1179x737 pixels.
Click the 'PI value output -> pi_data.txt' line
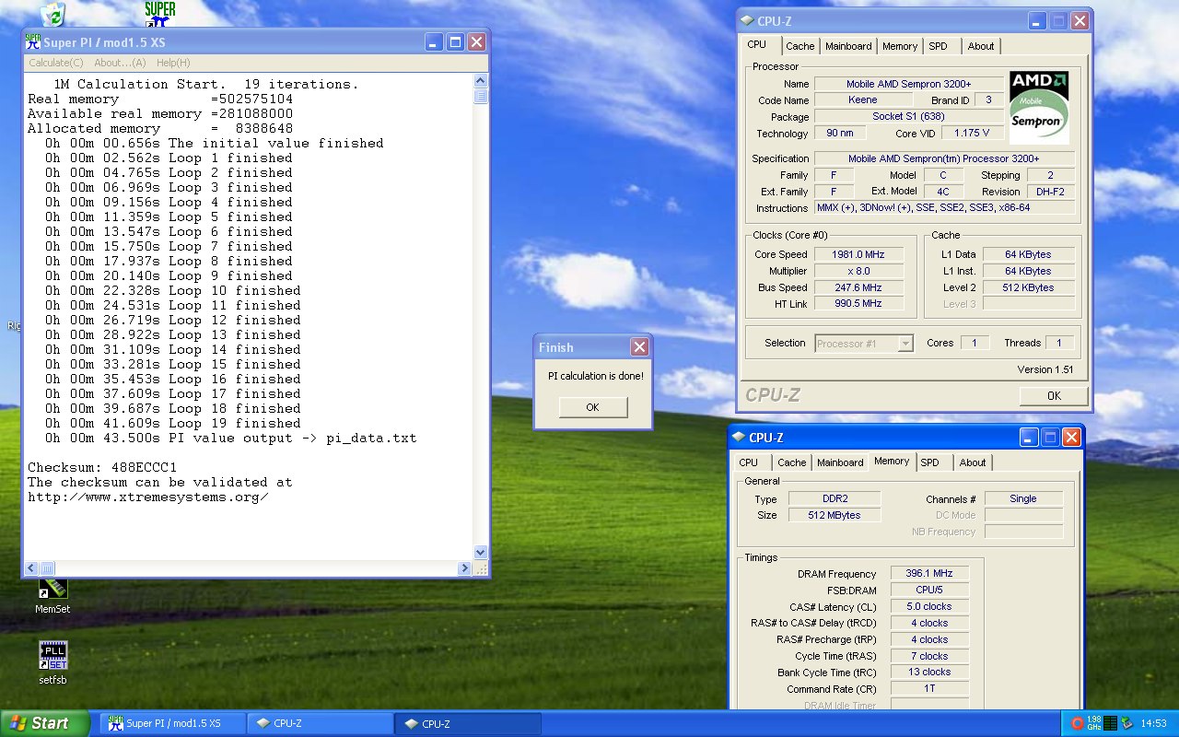click(231, 438)
